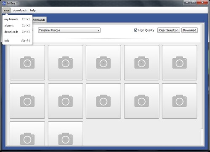
Task: Select the third photo placeholder in top row
Action: (x=104, y=62)
